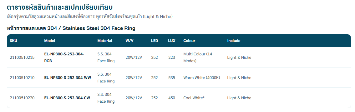Select SKU 21100510215 cell

(22, 58)
